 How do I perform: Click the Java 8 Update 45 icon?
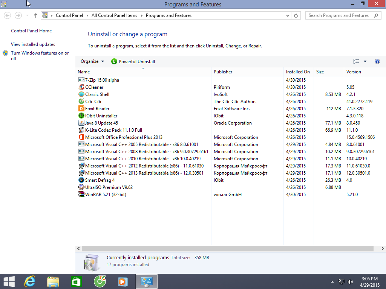81,123
